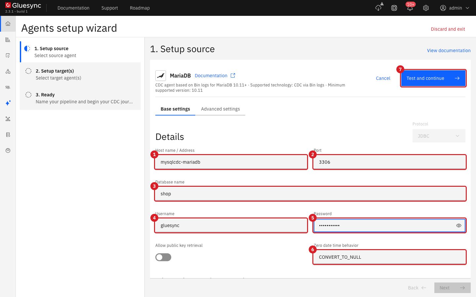Screen dimensions: 476x297
Task: Open the SQL icon in the sidebar
Action: click(x=8, y=87)
